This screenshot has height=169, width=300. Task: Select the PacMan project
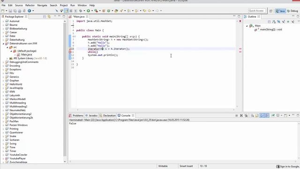coord(14,121)
